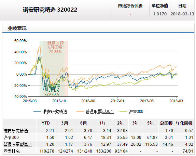Screen dimensions: 196x156
Task: Click the 最高连续6月回报 29.55% chart annotation
Action: 55,47
